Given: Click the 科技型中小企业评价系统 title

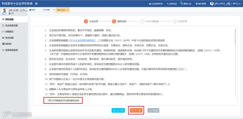Looking at the screenshot, I should [17, 4].
